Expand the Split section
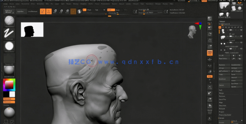The image size is (246, 124). 221,90
